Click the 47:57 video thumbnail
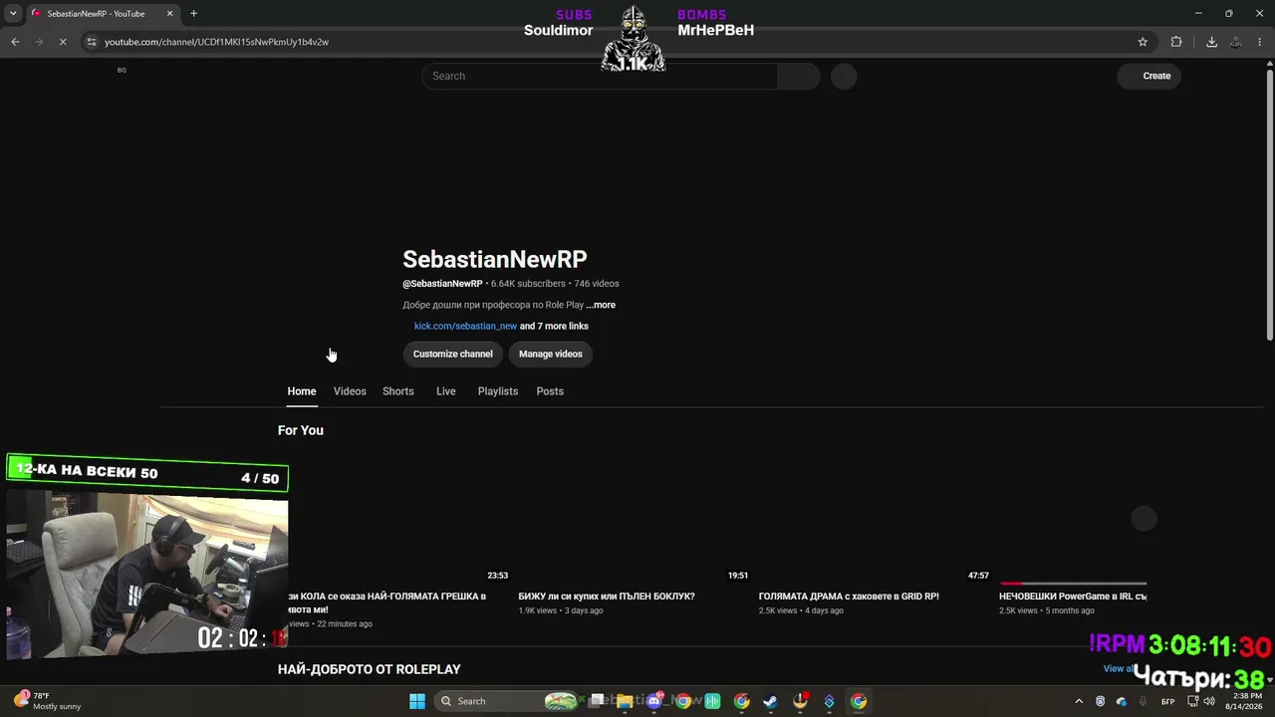1275x717 pixels. click(x=876, y=519)
